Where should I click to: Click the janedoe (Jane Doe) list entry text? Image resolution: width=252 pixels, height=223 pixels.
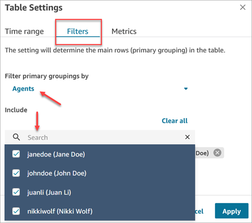point(56,154)
